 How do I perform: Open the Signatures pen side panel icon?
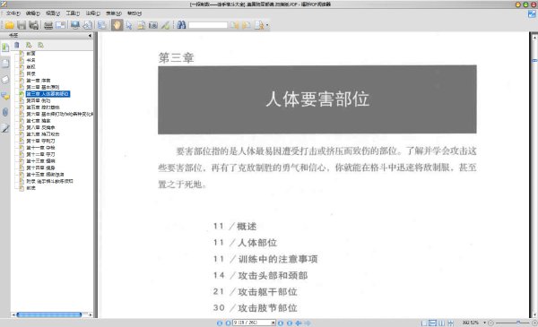pos(5,128)
